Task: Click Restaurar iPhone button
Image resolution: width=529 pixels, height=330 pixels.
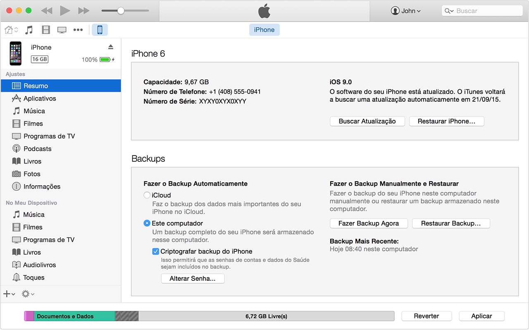Action: click(446, 121)
